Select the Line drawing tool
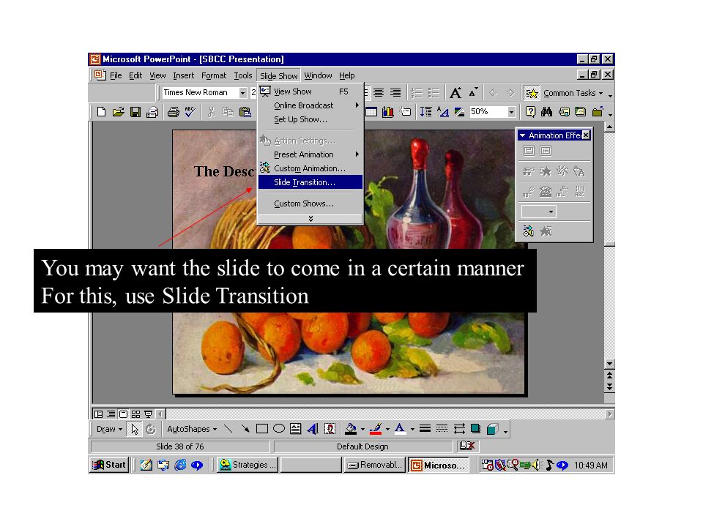The height and width of the screenshot is (527, 703). 228,430
